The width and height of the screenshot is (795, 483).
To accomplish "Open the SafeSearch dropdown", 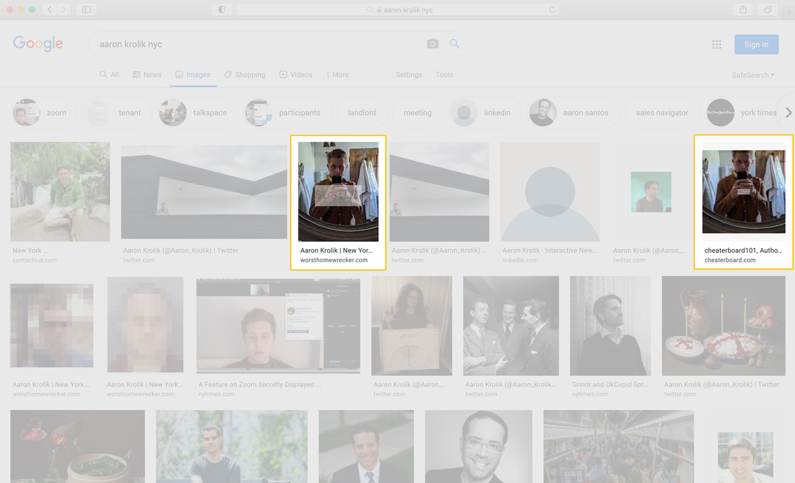I will pos(753,76).
